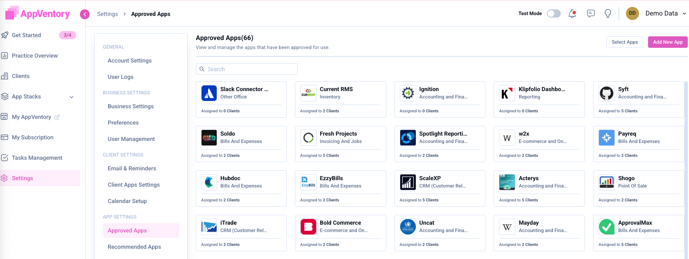
Task: Collapse sidebar with the pink arrow button
Action: [85, 14]
